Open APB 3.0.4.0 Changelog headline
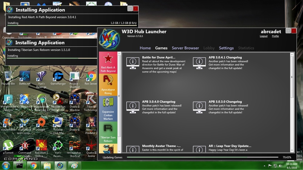Image resolution: width=303 pixels, height=170 pixels. [x=159, y=102]
